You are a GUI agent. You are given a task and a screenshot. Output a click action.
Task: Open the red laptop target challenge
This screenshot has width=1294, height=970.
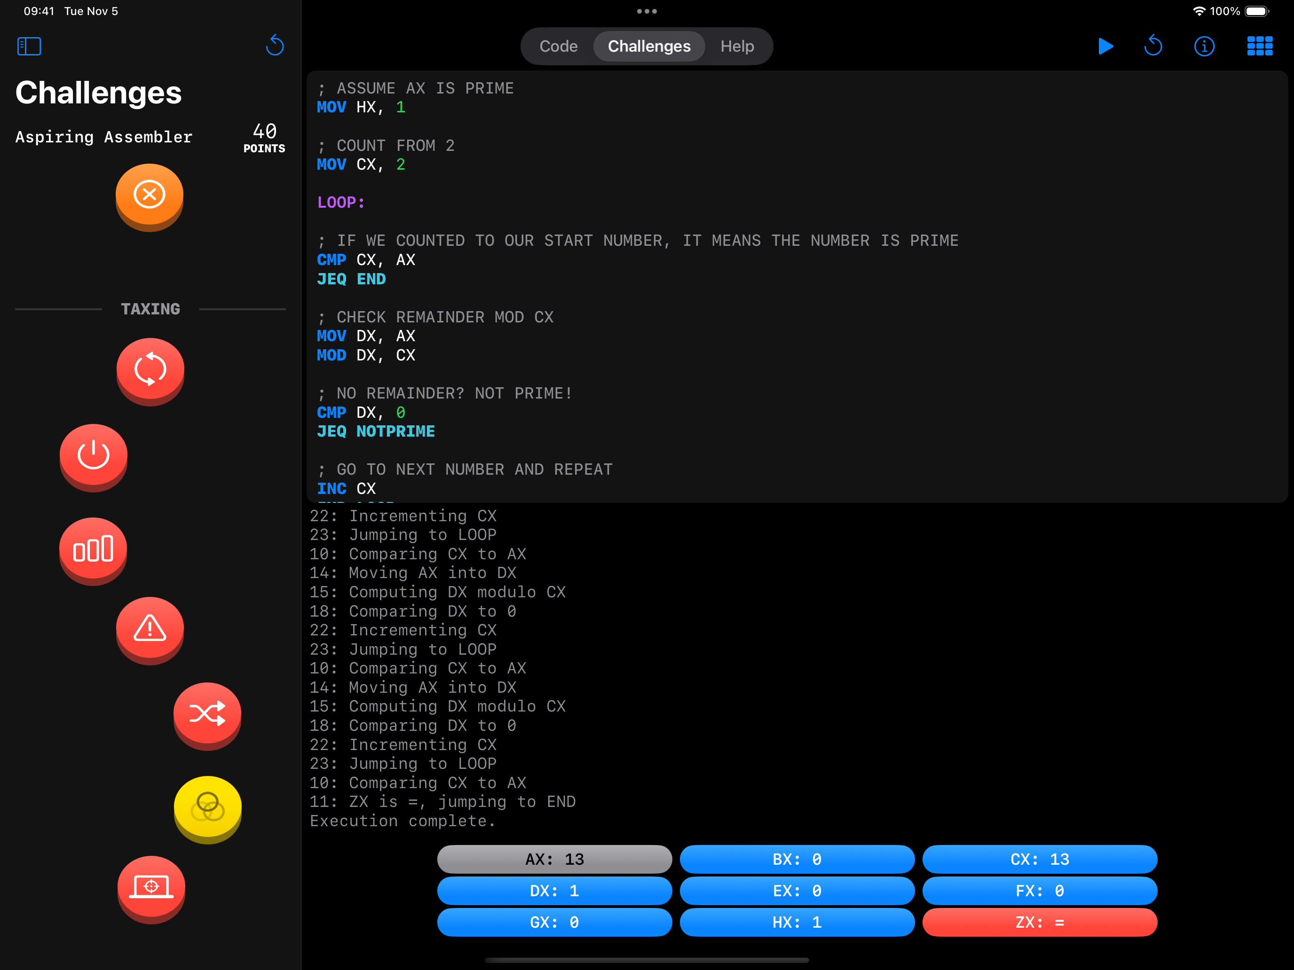click(x=151, y=889)
